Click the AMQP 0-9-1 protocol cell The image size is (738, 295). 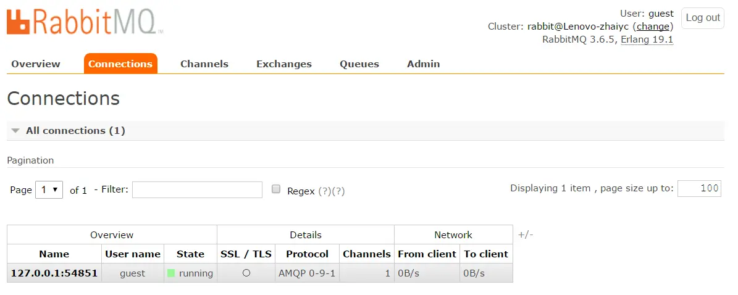307,273
